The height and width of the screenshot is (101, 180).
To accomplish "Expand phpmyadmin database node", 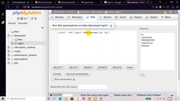I will [9, 59].
